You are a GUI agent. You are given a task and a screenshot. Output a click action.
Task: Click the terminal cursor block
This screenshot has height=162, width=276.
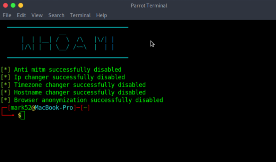tap(23, 116)
